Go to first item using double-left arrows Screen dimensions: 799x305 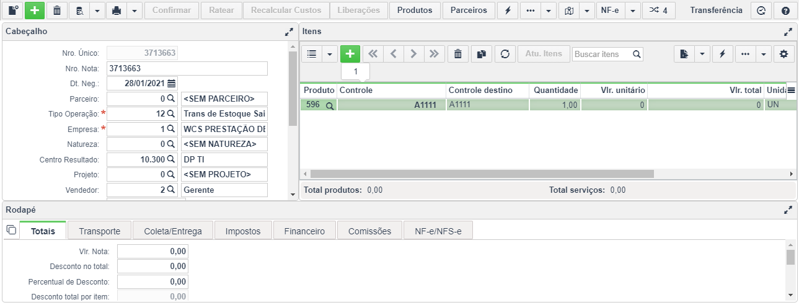coord(373,54)
